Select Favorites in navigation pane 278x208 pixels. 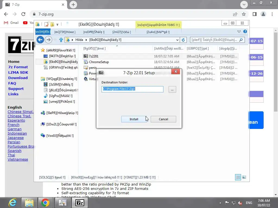[61, 50]
